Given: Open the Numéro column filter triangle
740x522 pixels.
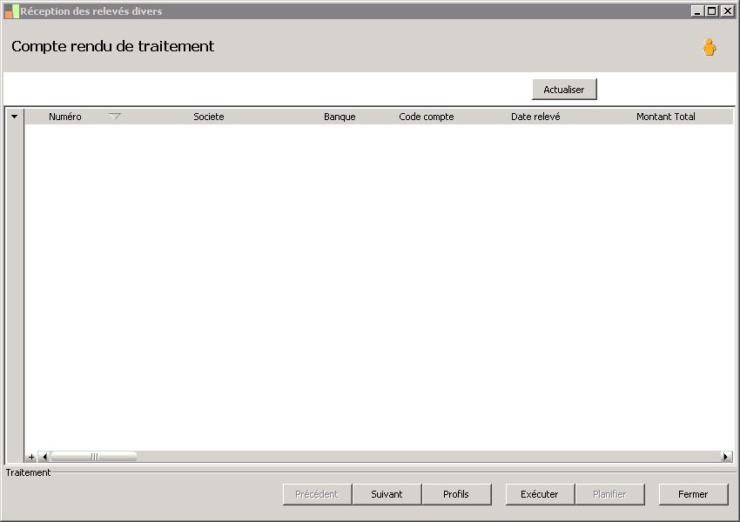Looking at the screenshot, I should [x=115, y=117].
